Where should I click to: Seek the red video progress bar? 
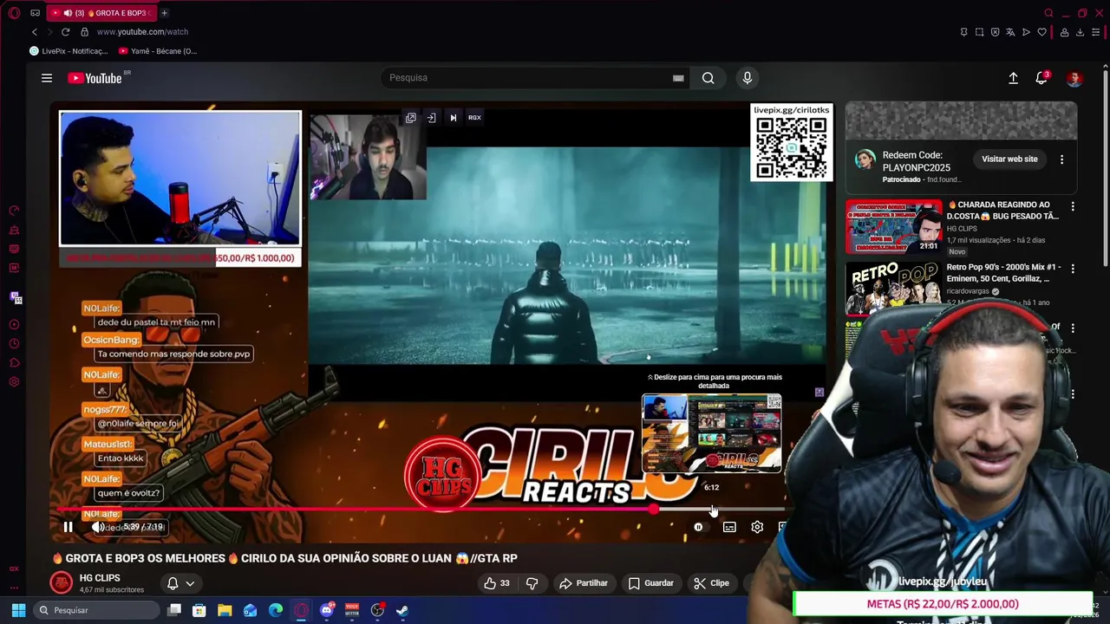point(356,510)
